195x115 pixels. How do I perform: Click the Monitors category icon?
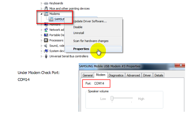point(46,24)
